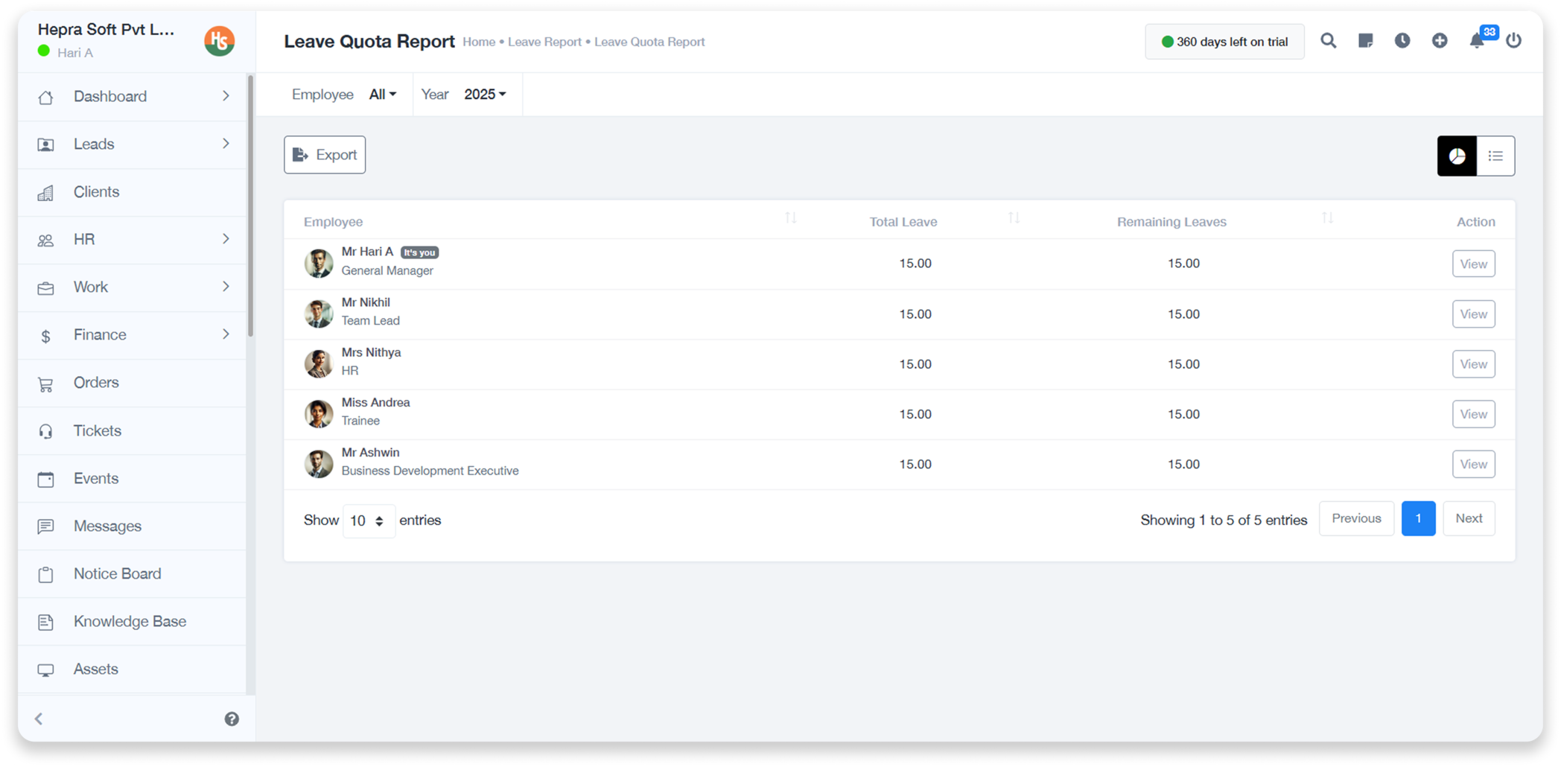Viewport: 1561px width, 767px height.
Task: Open Notice Board in the sidebar
Action: coord(117,573)
